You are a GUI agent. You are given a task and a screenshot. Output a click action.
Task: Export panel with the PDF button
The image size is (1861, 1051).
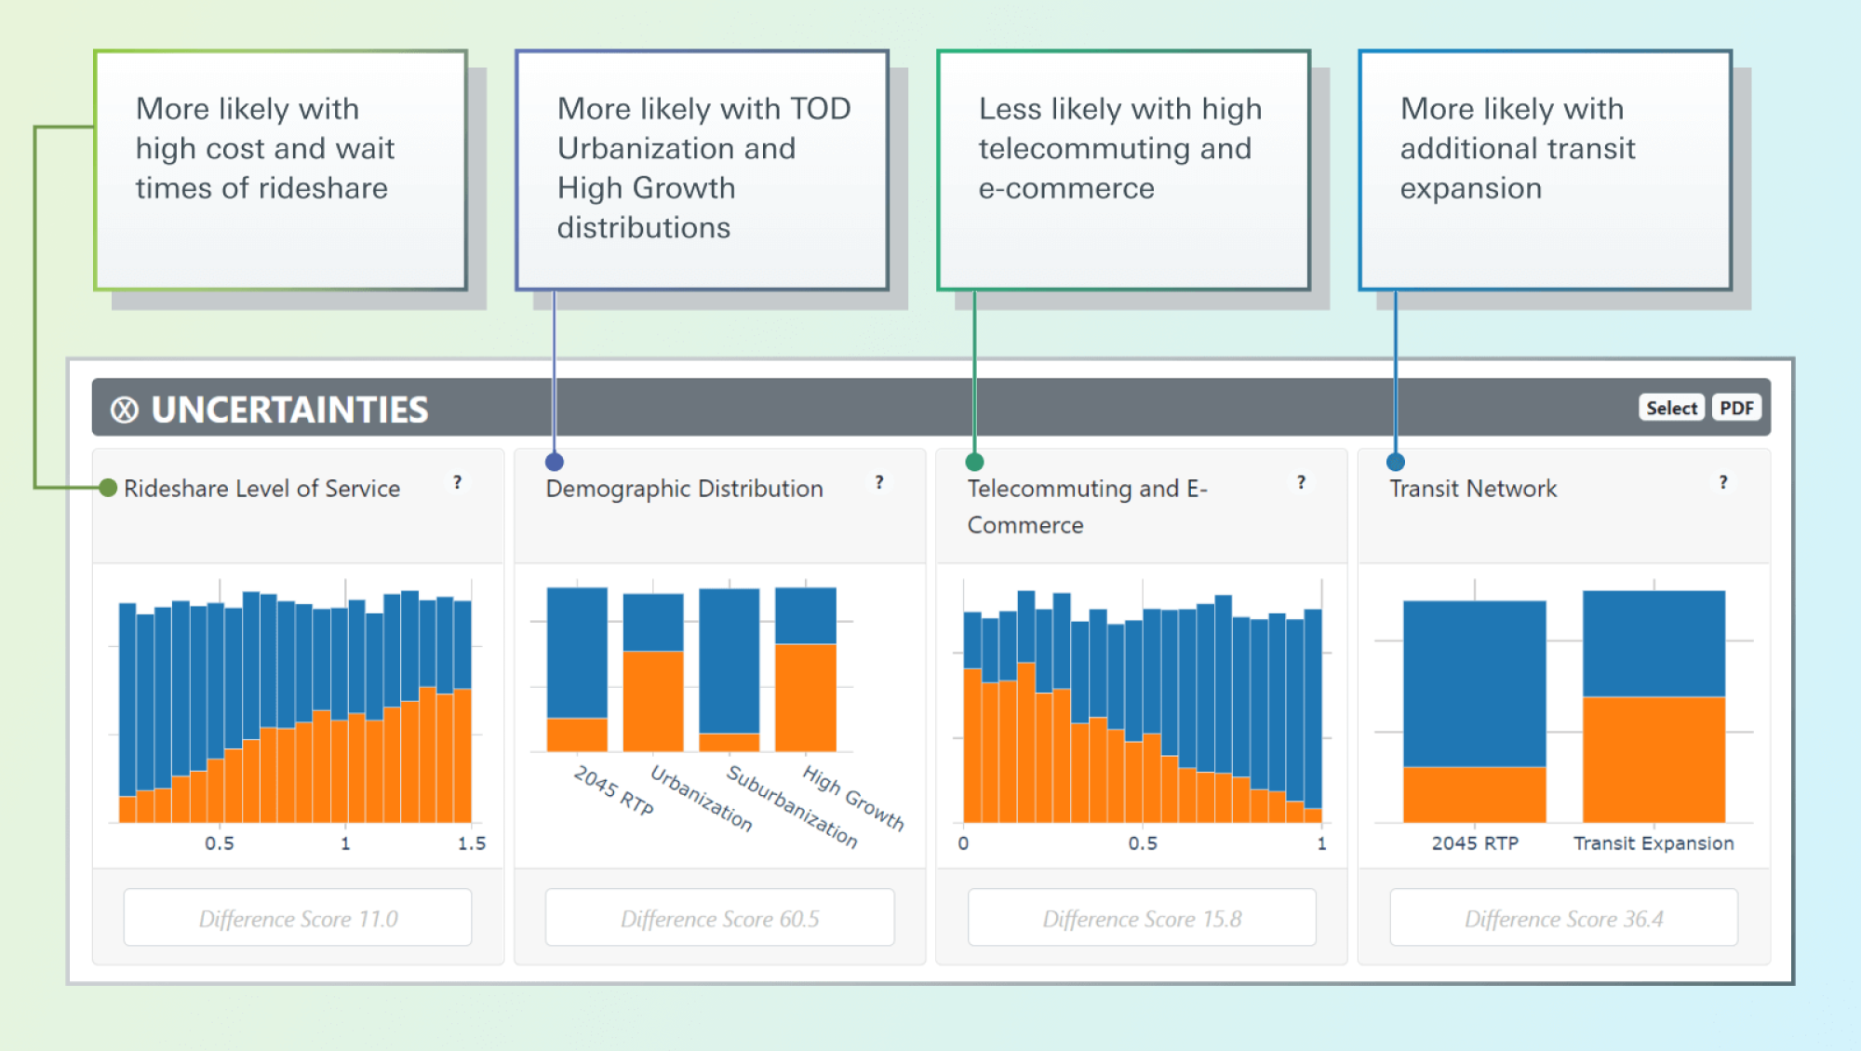(x=1736, y=408)
